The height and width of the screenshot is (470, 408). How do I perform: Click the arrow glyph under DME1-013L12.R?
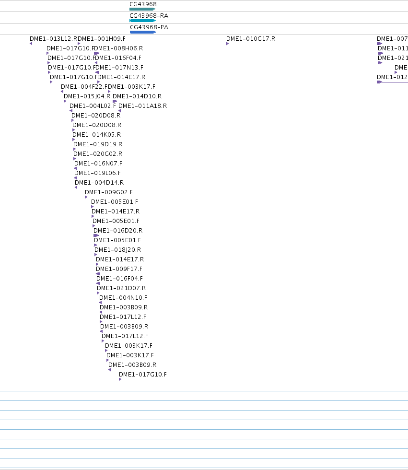pyautogui.click(x=31, y=44)
